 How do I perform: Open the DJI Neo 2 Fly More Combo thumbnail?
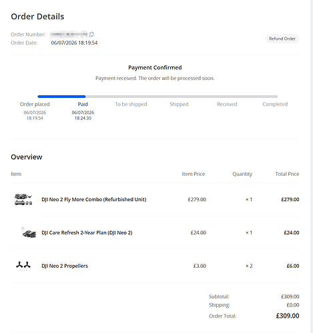23,199
